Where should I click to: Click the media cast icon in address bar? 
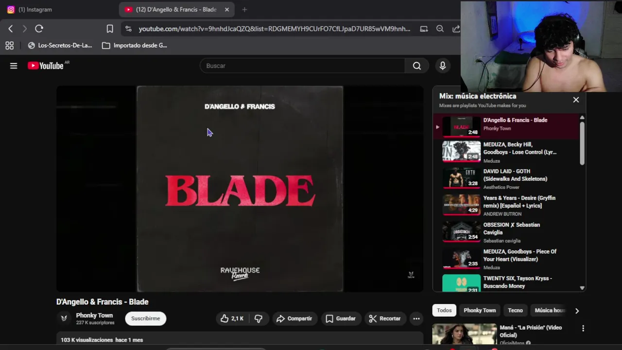[424, 29]
